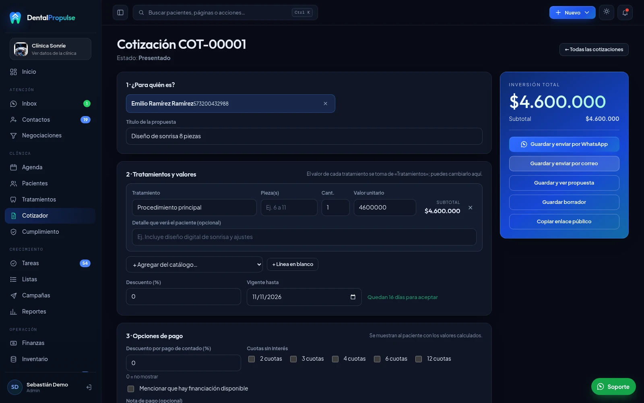Check the 2 cuotas option
This screenshot has width=644, height=403.
[x=252, y=359]
